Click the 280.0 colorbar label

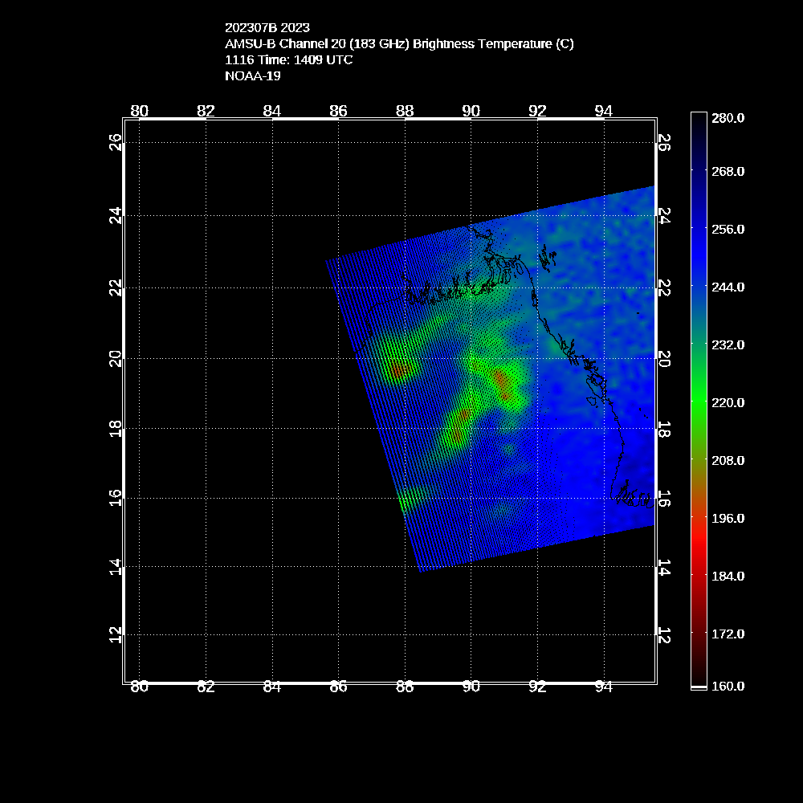point(728,117)
